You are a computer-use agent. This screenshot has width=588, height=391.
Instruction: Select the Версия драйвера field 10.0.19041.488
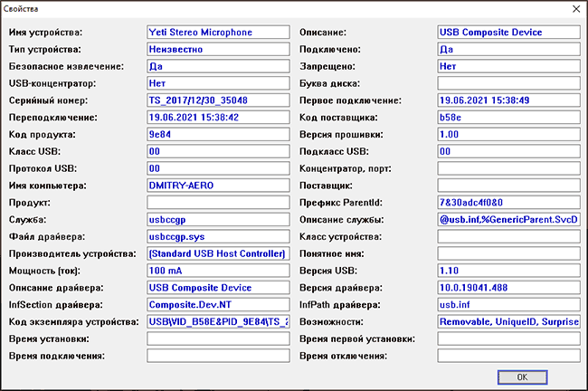[509, 288]
